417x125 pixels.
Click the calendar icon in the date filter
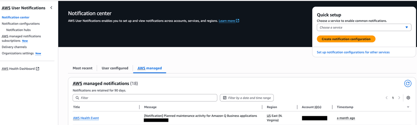225,98
